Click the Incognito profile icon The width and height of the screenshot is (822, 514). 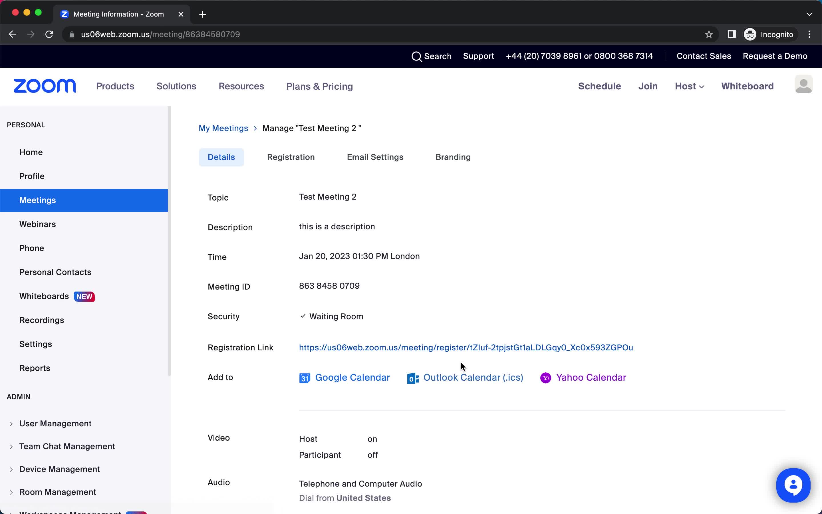[750, 34]
